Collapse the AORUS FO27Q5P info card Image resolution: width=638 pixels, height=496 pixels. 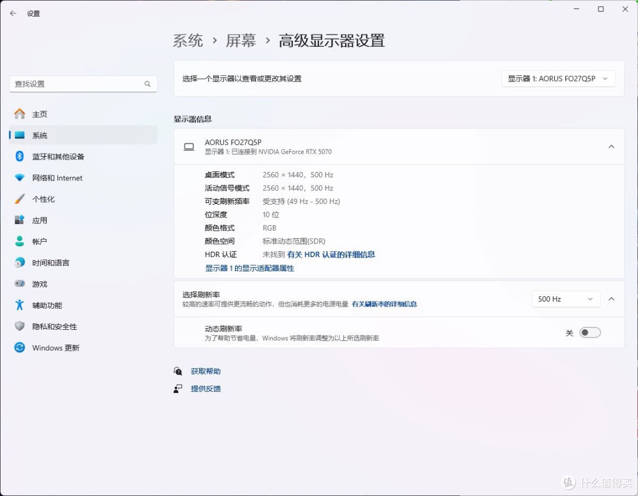tap(611, 147)
